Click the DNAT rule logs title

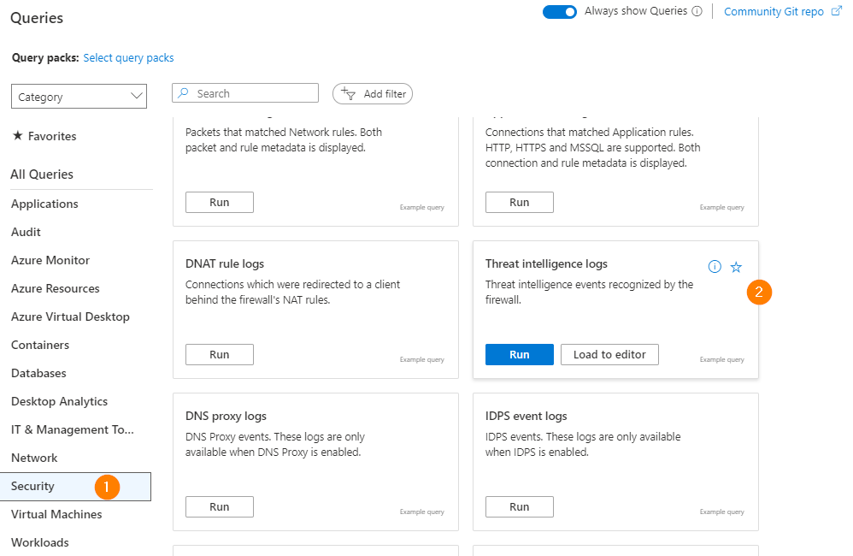click(x=225, y=263)
